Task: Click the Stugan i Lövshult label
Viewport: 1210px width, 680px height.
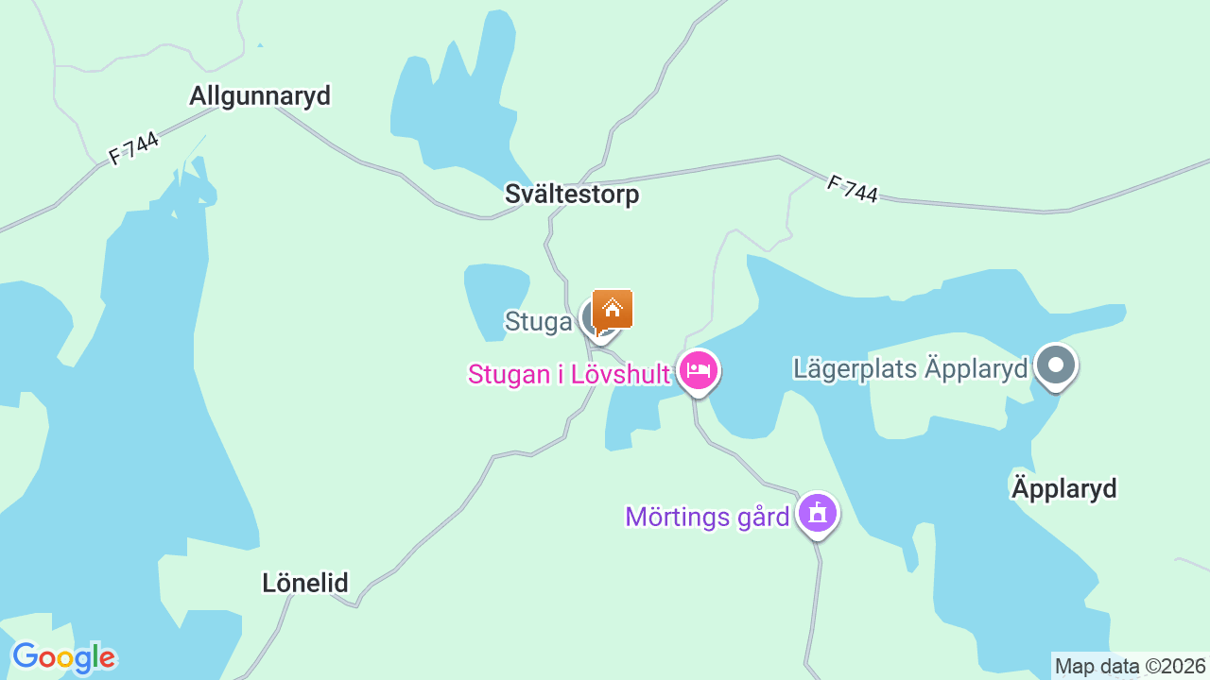Action: [x=569, y=374]
